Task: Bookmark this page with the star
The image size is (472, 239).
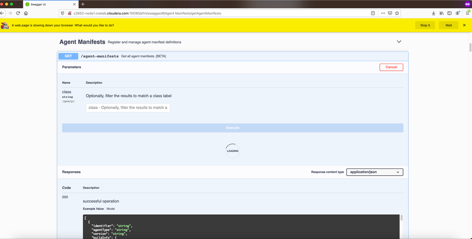Action: 397,13
